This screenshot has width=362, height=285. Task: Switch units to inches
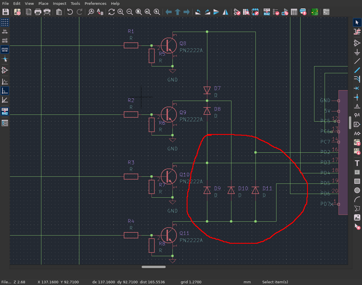click(x=5, y=31)
